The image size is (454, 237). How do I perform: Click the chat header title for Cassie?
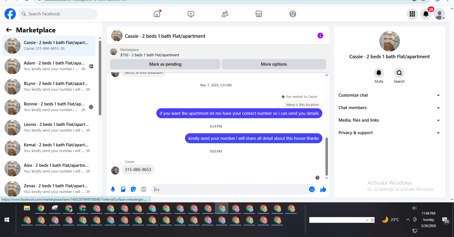[165, 36]
